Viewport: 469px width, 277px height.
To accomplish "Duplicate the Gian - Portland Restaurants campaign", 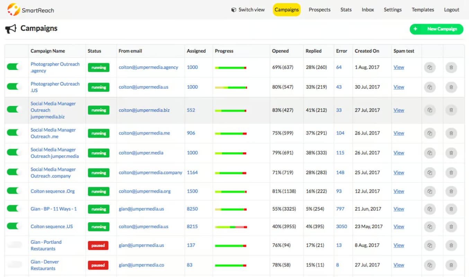I will point(430,245).
